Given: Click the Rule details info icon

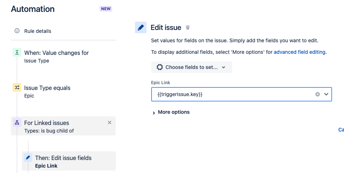Looking at the screenshot, I should pyautogui.click(x=17, y=31).
